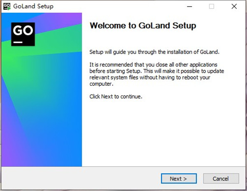Screen dimensions: 247x191
Task: Click the greyed-out maximize button
Action: [x=212, y=7]
